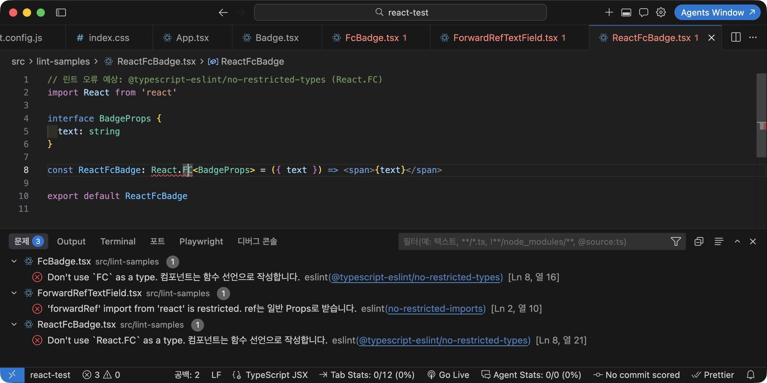Open the chat bubble icon
This screenshot has width=767, height=383.
click(x=644, y=13)
